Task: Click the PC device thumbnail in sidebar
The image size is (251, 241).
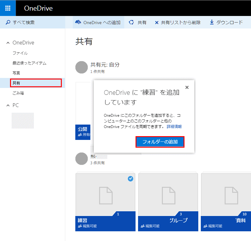Action: pos(23,120)
